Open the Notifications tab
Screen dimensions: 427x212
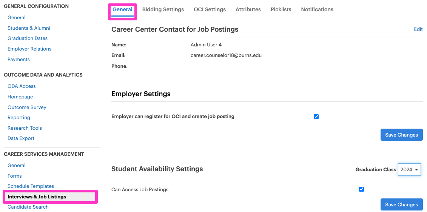317,9
